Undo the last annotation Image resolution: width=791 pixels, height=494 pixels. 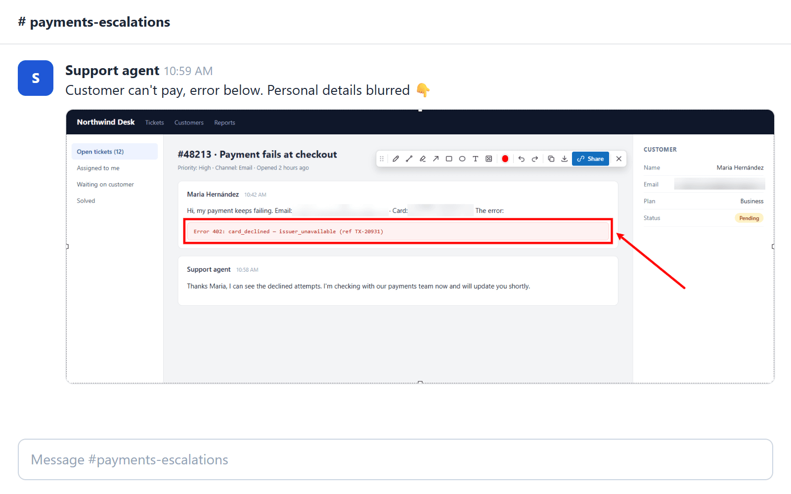(521, 159)
